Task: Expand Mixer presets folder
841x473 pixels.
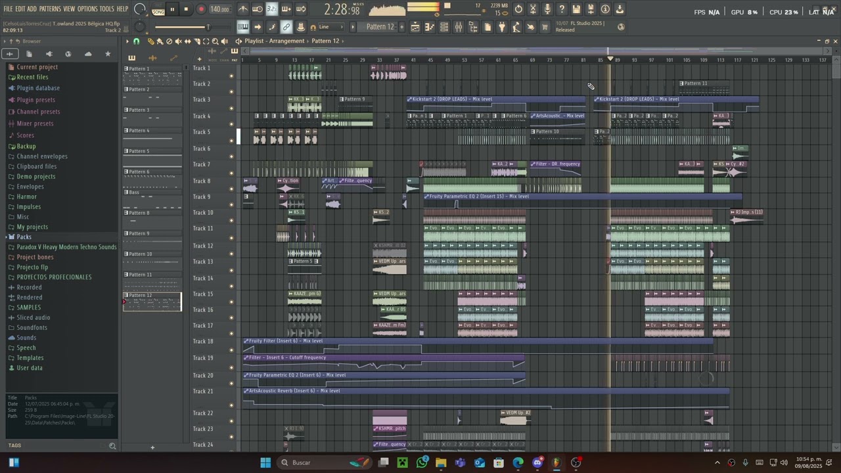Action: click(35, 124)
